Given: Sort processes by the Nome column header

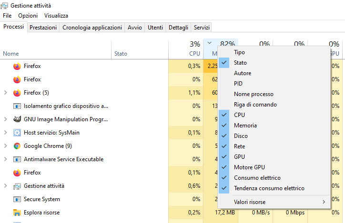Looking at the screenshot, I should 11,54.
